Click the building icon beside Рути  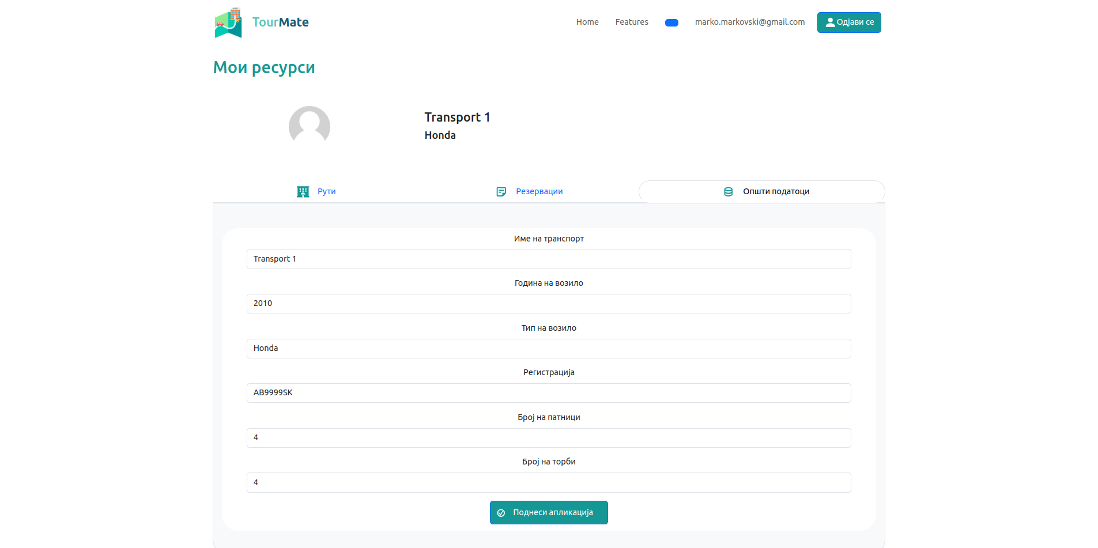303,192
